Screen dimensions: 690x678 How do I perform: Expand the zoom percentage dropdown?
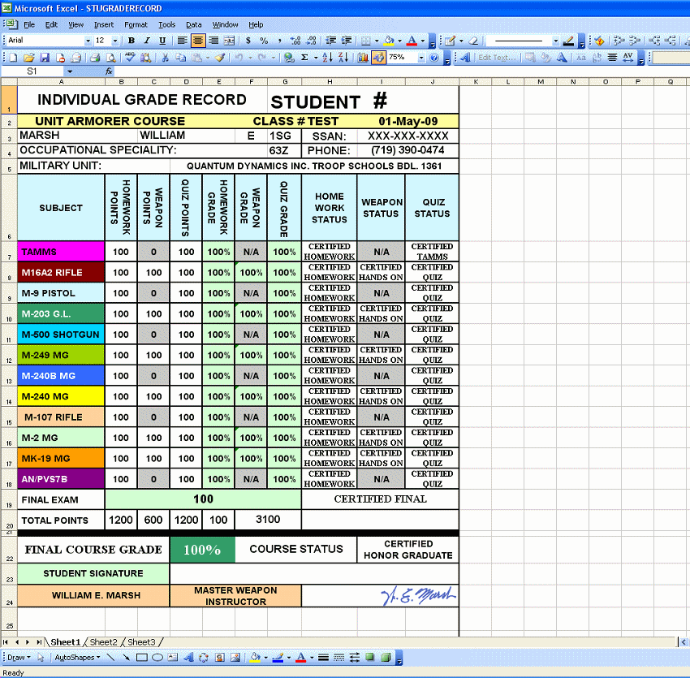tap(421, 57)
